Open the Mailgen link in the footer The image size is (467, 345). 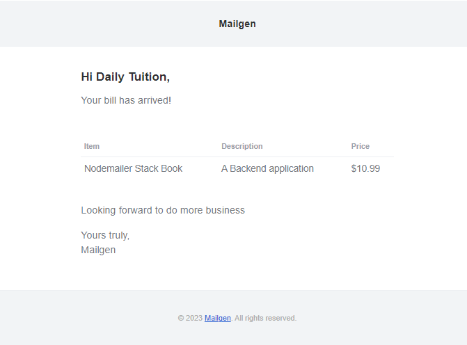click(217, 318)
